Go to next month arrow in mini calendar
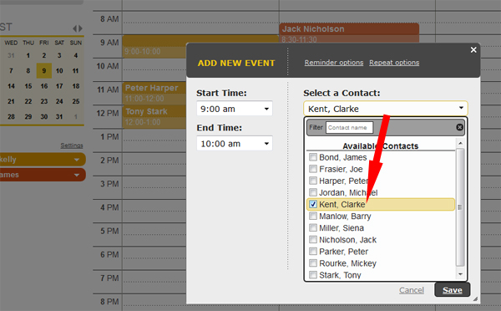Image resolution: width=501 pixels, height=311 pixels. click(80, 28)
